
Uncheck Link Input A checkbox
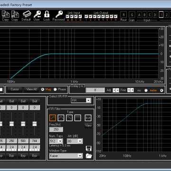67,16
